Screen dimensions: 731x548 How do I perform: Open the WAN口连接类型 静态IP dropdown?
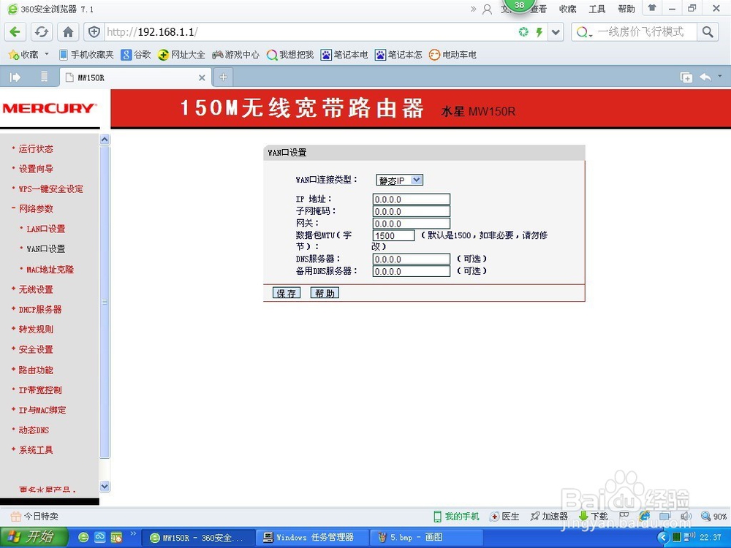pos(400,180)
